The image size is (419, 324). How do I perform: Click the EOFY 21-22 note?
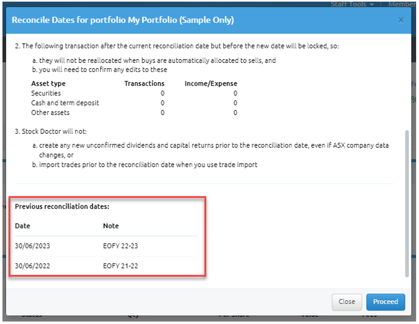(120, 266)
